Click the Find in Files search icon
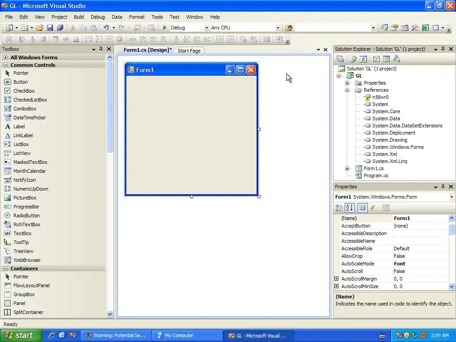 [289, 28]
